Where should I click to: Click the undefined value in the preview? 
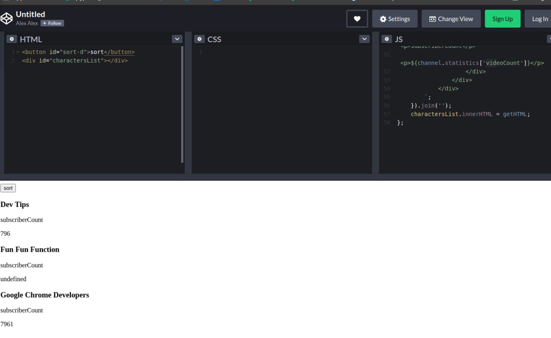click(x=13, y=279)
